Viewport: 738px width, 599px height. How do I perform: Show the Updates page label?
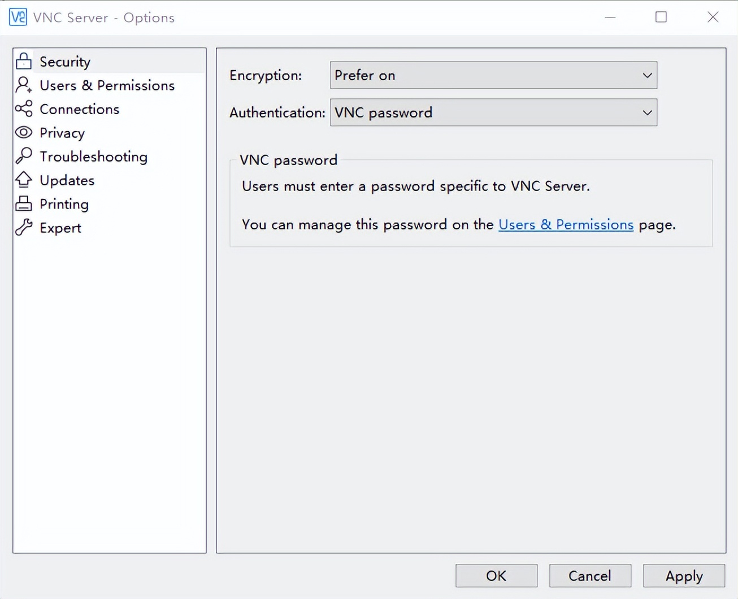67,180
